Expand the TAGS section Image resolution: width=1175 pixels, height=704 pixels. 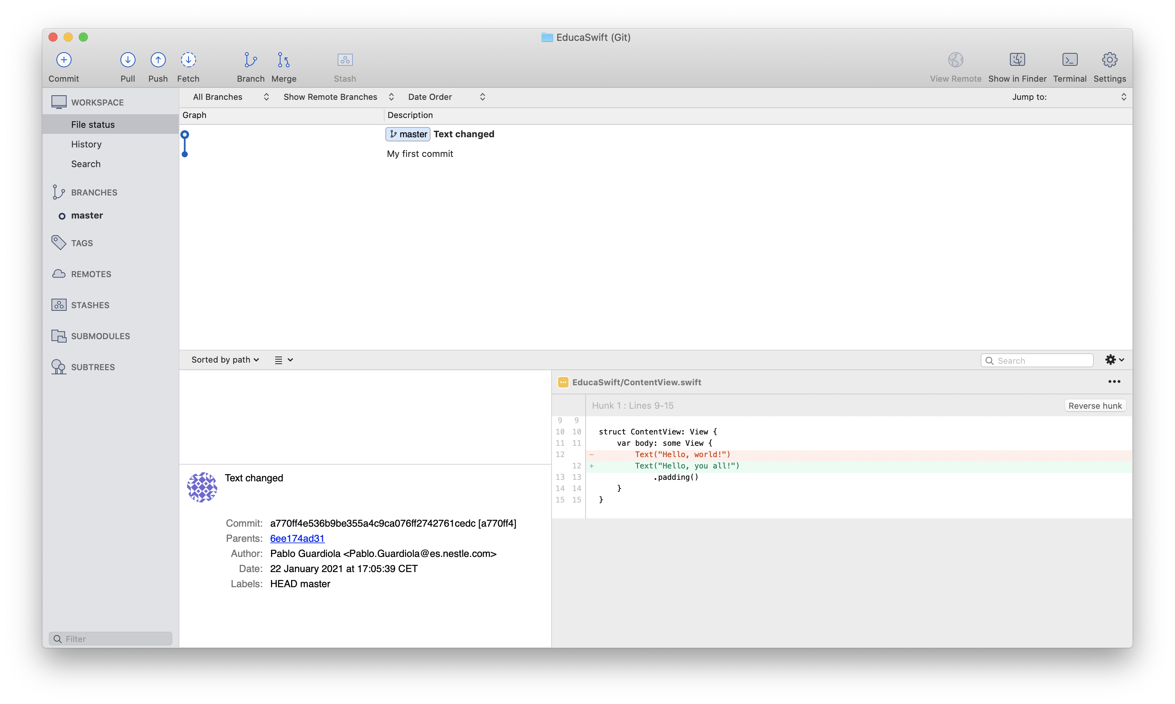(82, 243)
